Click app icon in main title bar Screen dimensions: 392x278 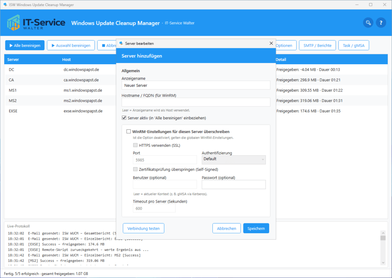point(5,5)
